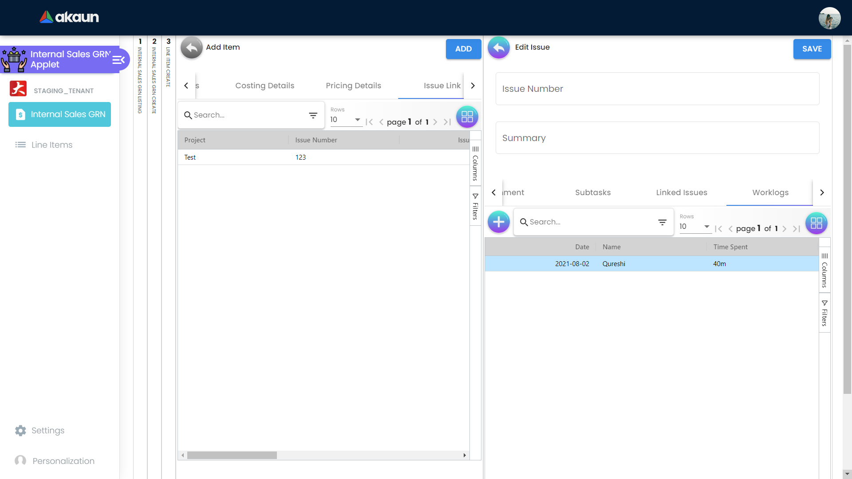Viewport: 852px width, 479px height.
Task: Open grid view icon in Worklogs table
Action: (816, 223)
